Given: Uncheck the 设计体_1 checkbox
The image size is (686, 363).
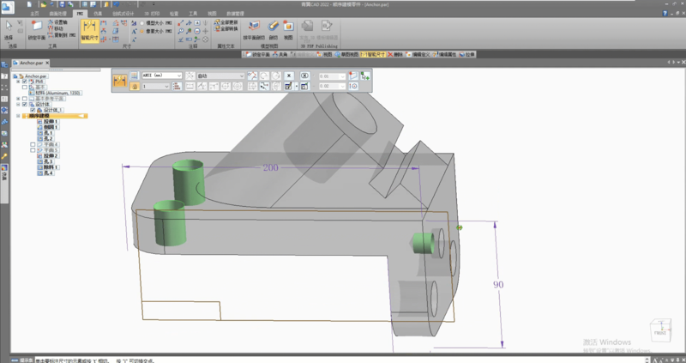Looking at the screenshot, I should click(x=33, y=110).
